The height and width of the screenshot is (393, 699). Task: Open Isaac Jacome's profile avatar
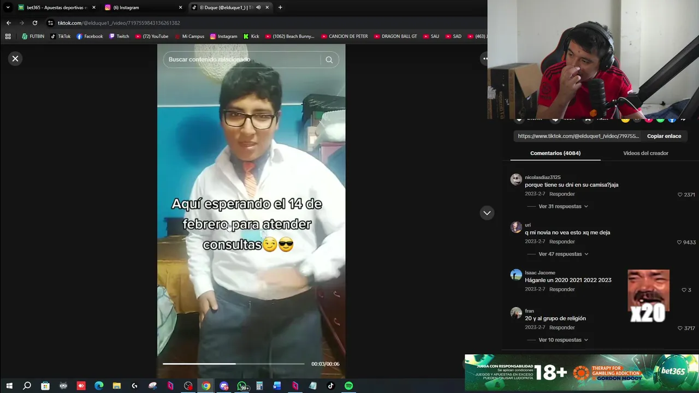[x=516, y=275]
